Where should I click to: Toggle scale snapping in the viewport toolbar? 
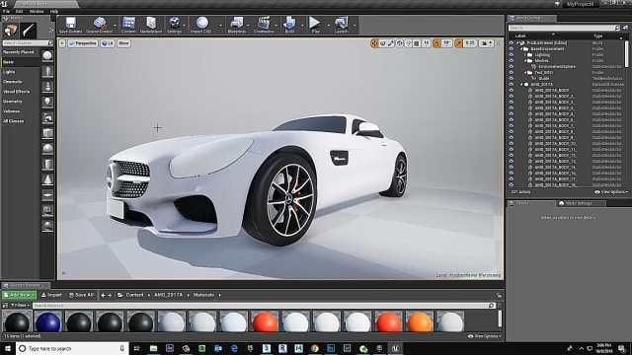click(458, 43)
